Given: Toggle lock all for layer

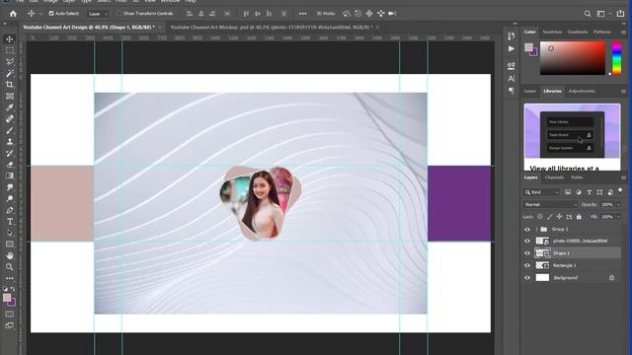Looking at the screenshot, I should pos(579,217).
